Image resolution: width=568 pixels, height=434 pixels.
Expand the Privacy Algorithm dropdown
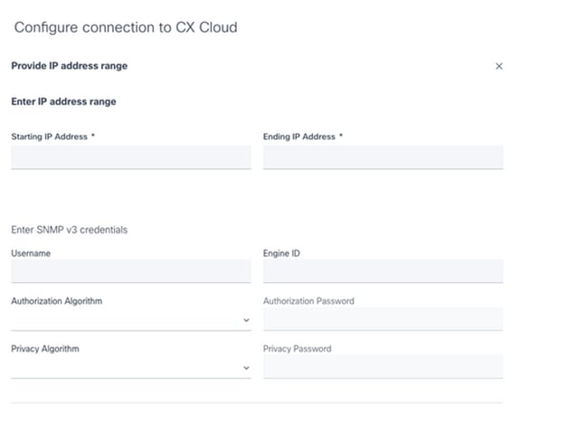click(x=131, y=367)
